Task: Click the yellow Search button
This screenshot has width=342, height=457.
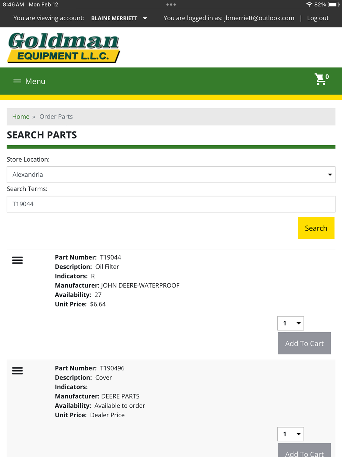Action: pos(316,228)
